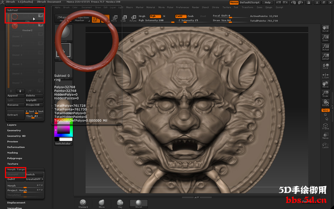Click the Rename button
The image size is (334, 209).
click(x=16, y=105)
